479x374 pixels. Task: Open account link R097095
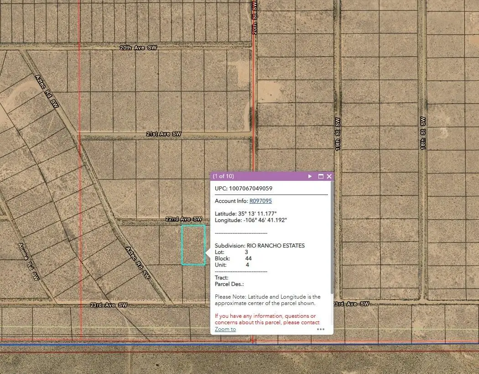coord(260,201)
